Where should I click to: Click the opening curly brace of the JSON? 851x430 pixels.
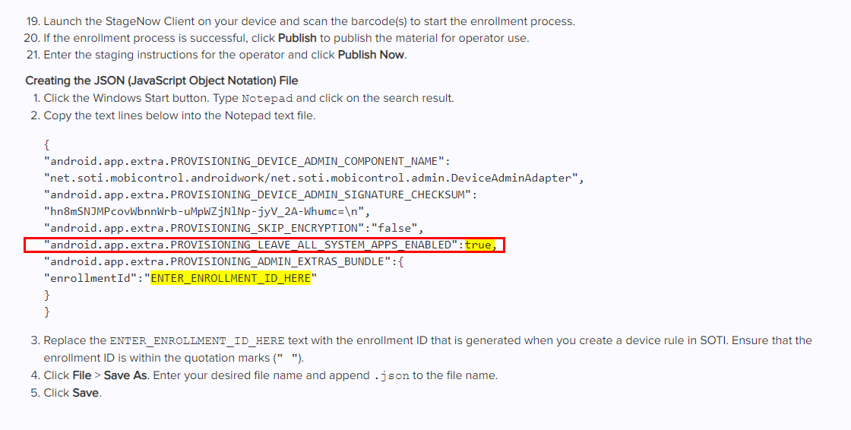click(x=47, y=144)
